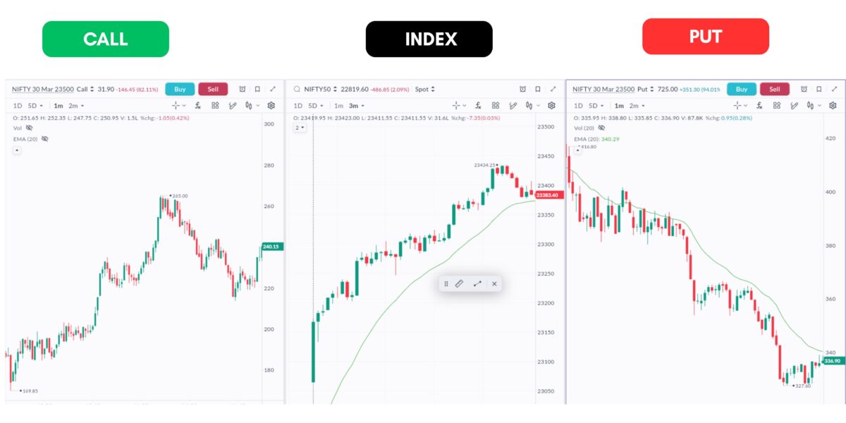Close the floating drawing toolbar

point(494,283)
